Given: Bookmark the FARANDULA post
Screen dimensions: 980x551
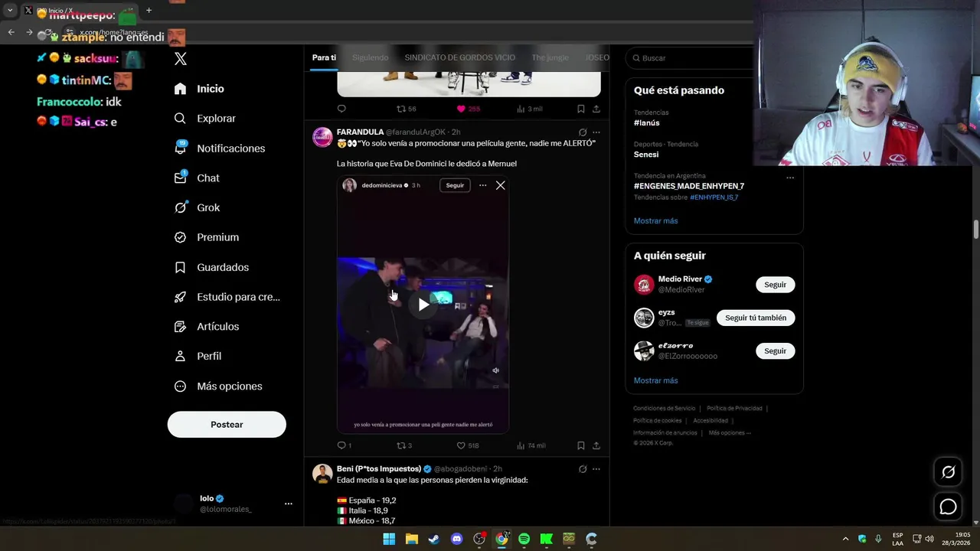Looking at the screenshot, I should click(x=581, y=445).
